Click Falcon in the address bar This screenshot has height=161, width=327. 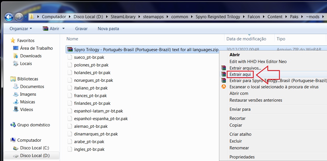click(254, 17)
